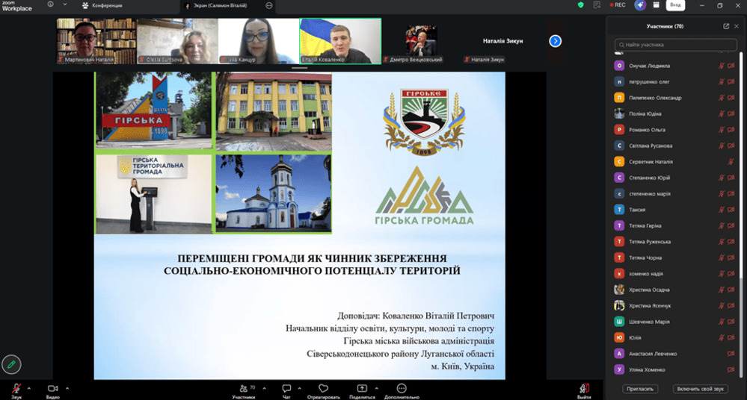Click the Найти участника search field

click(675, 45)
